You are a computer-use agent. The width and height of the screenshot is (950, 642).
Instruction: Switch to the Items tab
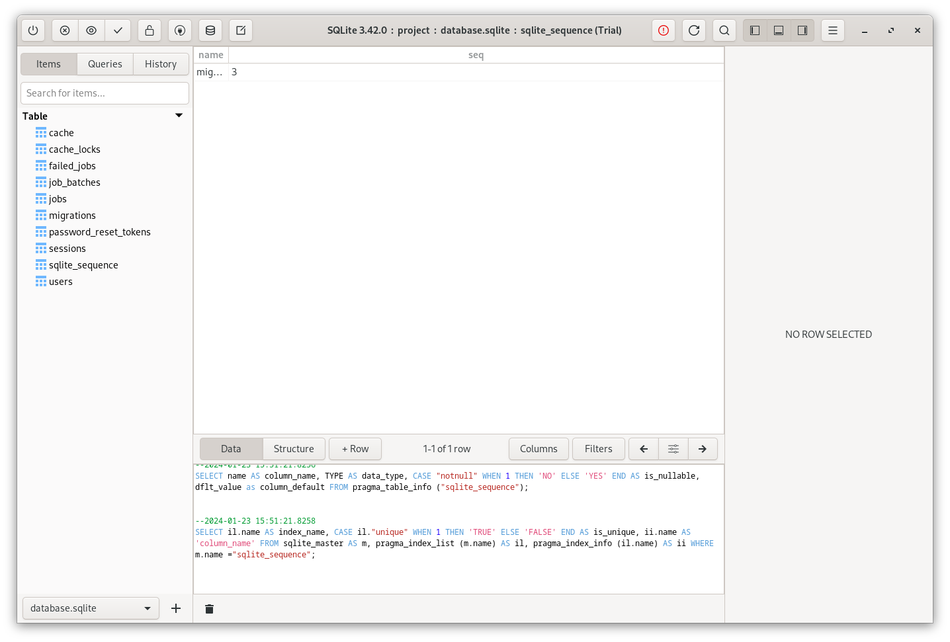point(48,64)
